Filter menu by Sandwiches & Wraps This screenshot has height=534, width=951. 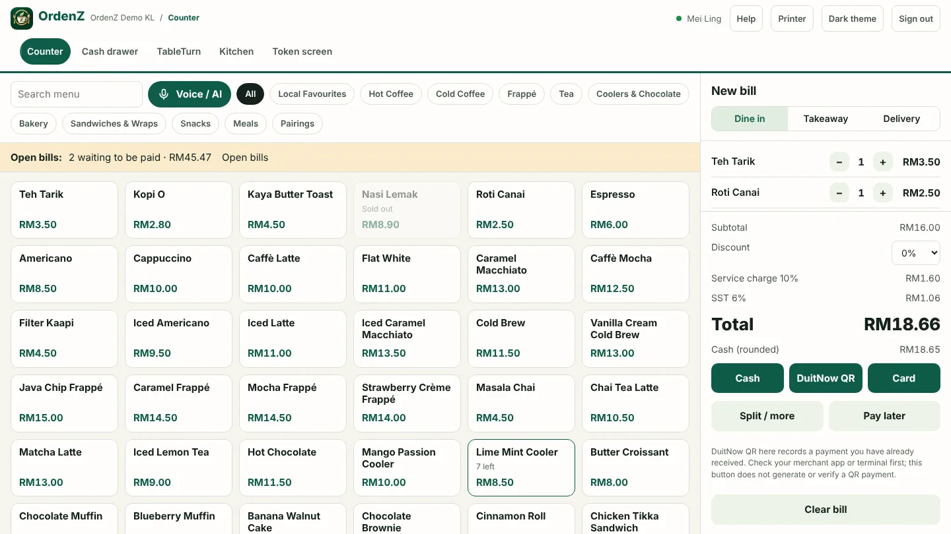[114, 123]
